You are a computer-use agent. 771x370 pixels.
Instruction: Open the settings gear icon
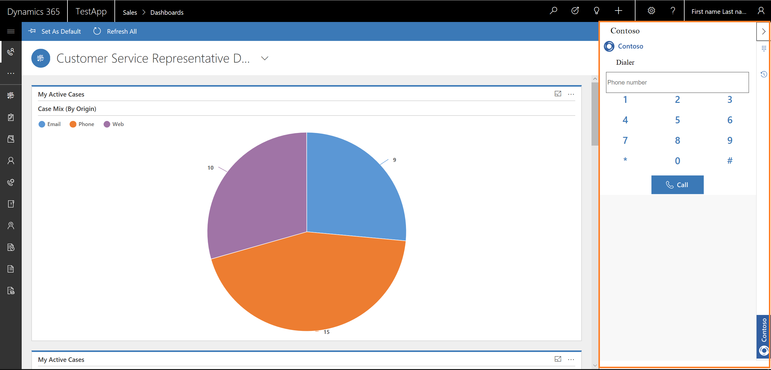coord(651,11)
